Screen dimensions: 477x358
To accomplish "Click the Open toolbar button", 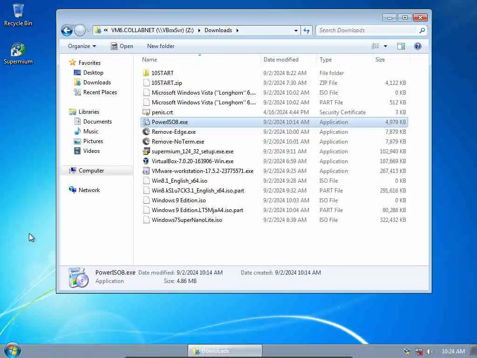I will click(x=122, y=46).
